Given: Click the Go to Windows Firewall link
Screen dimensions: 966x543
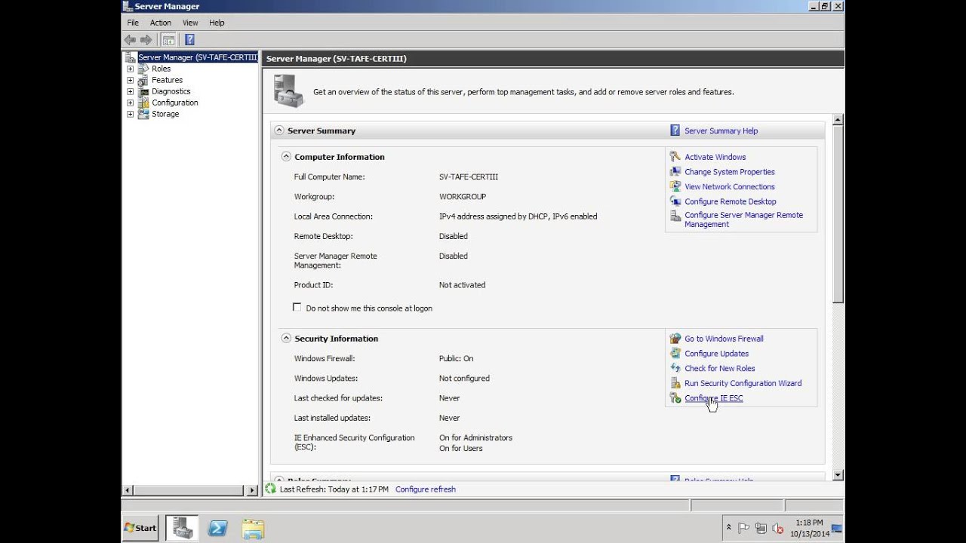Looking at the screenshot, I should (x=724, y=339).
